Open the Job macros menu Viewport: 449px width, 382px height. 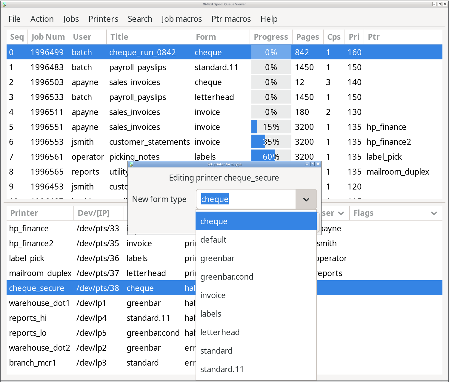pos(182,19)
